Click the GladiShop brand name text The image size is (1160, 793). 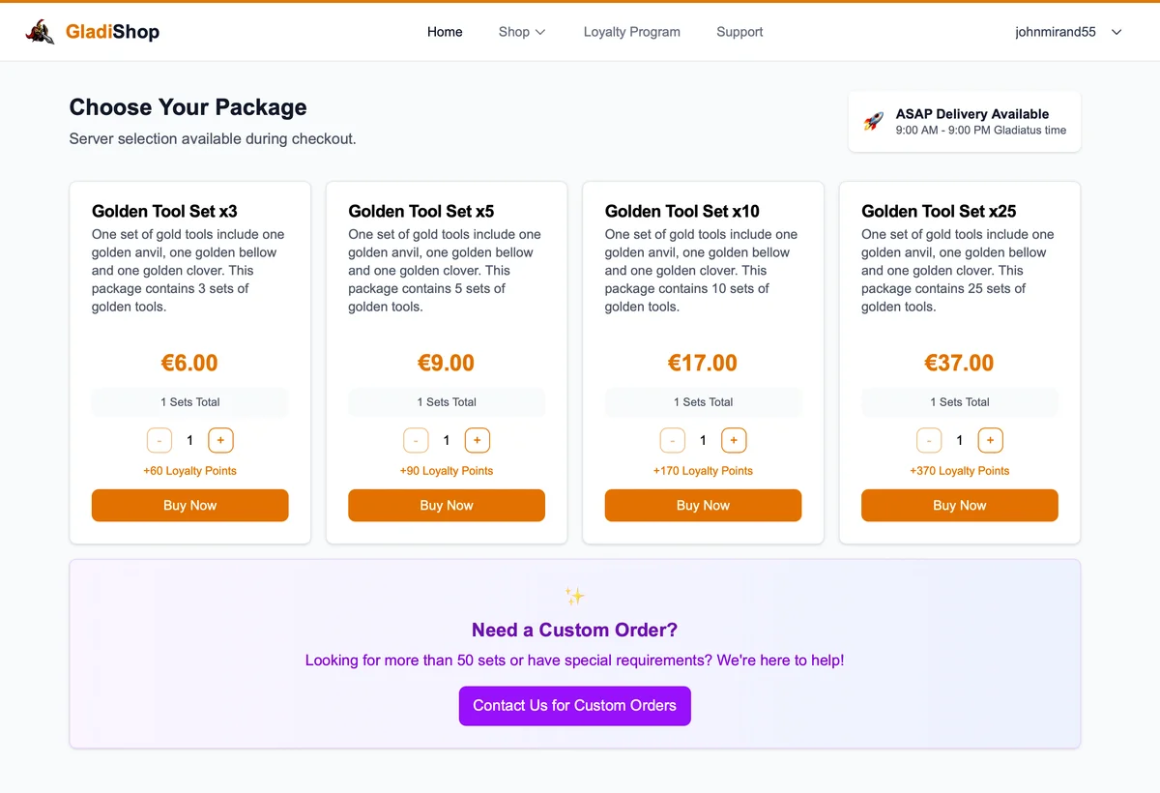[x=112, y=32]
